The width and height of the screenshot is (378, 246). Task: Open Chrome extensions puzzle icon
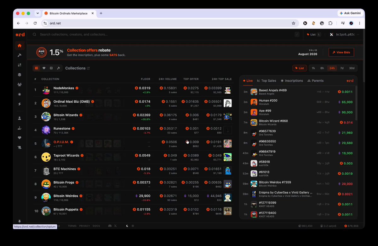tap(330, 23)
